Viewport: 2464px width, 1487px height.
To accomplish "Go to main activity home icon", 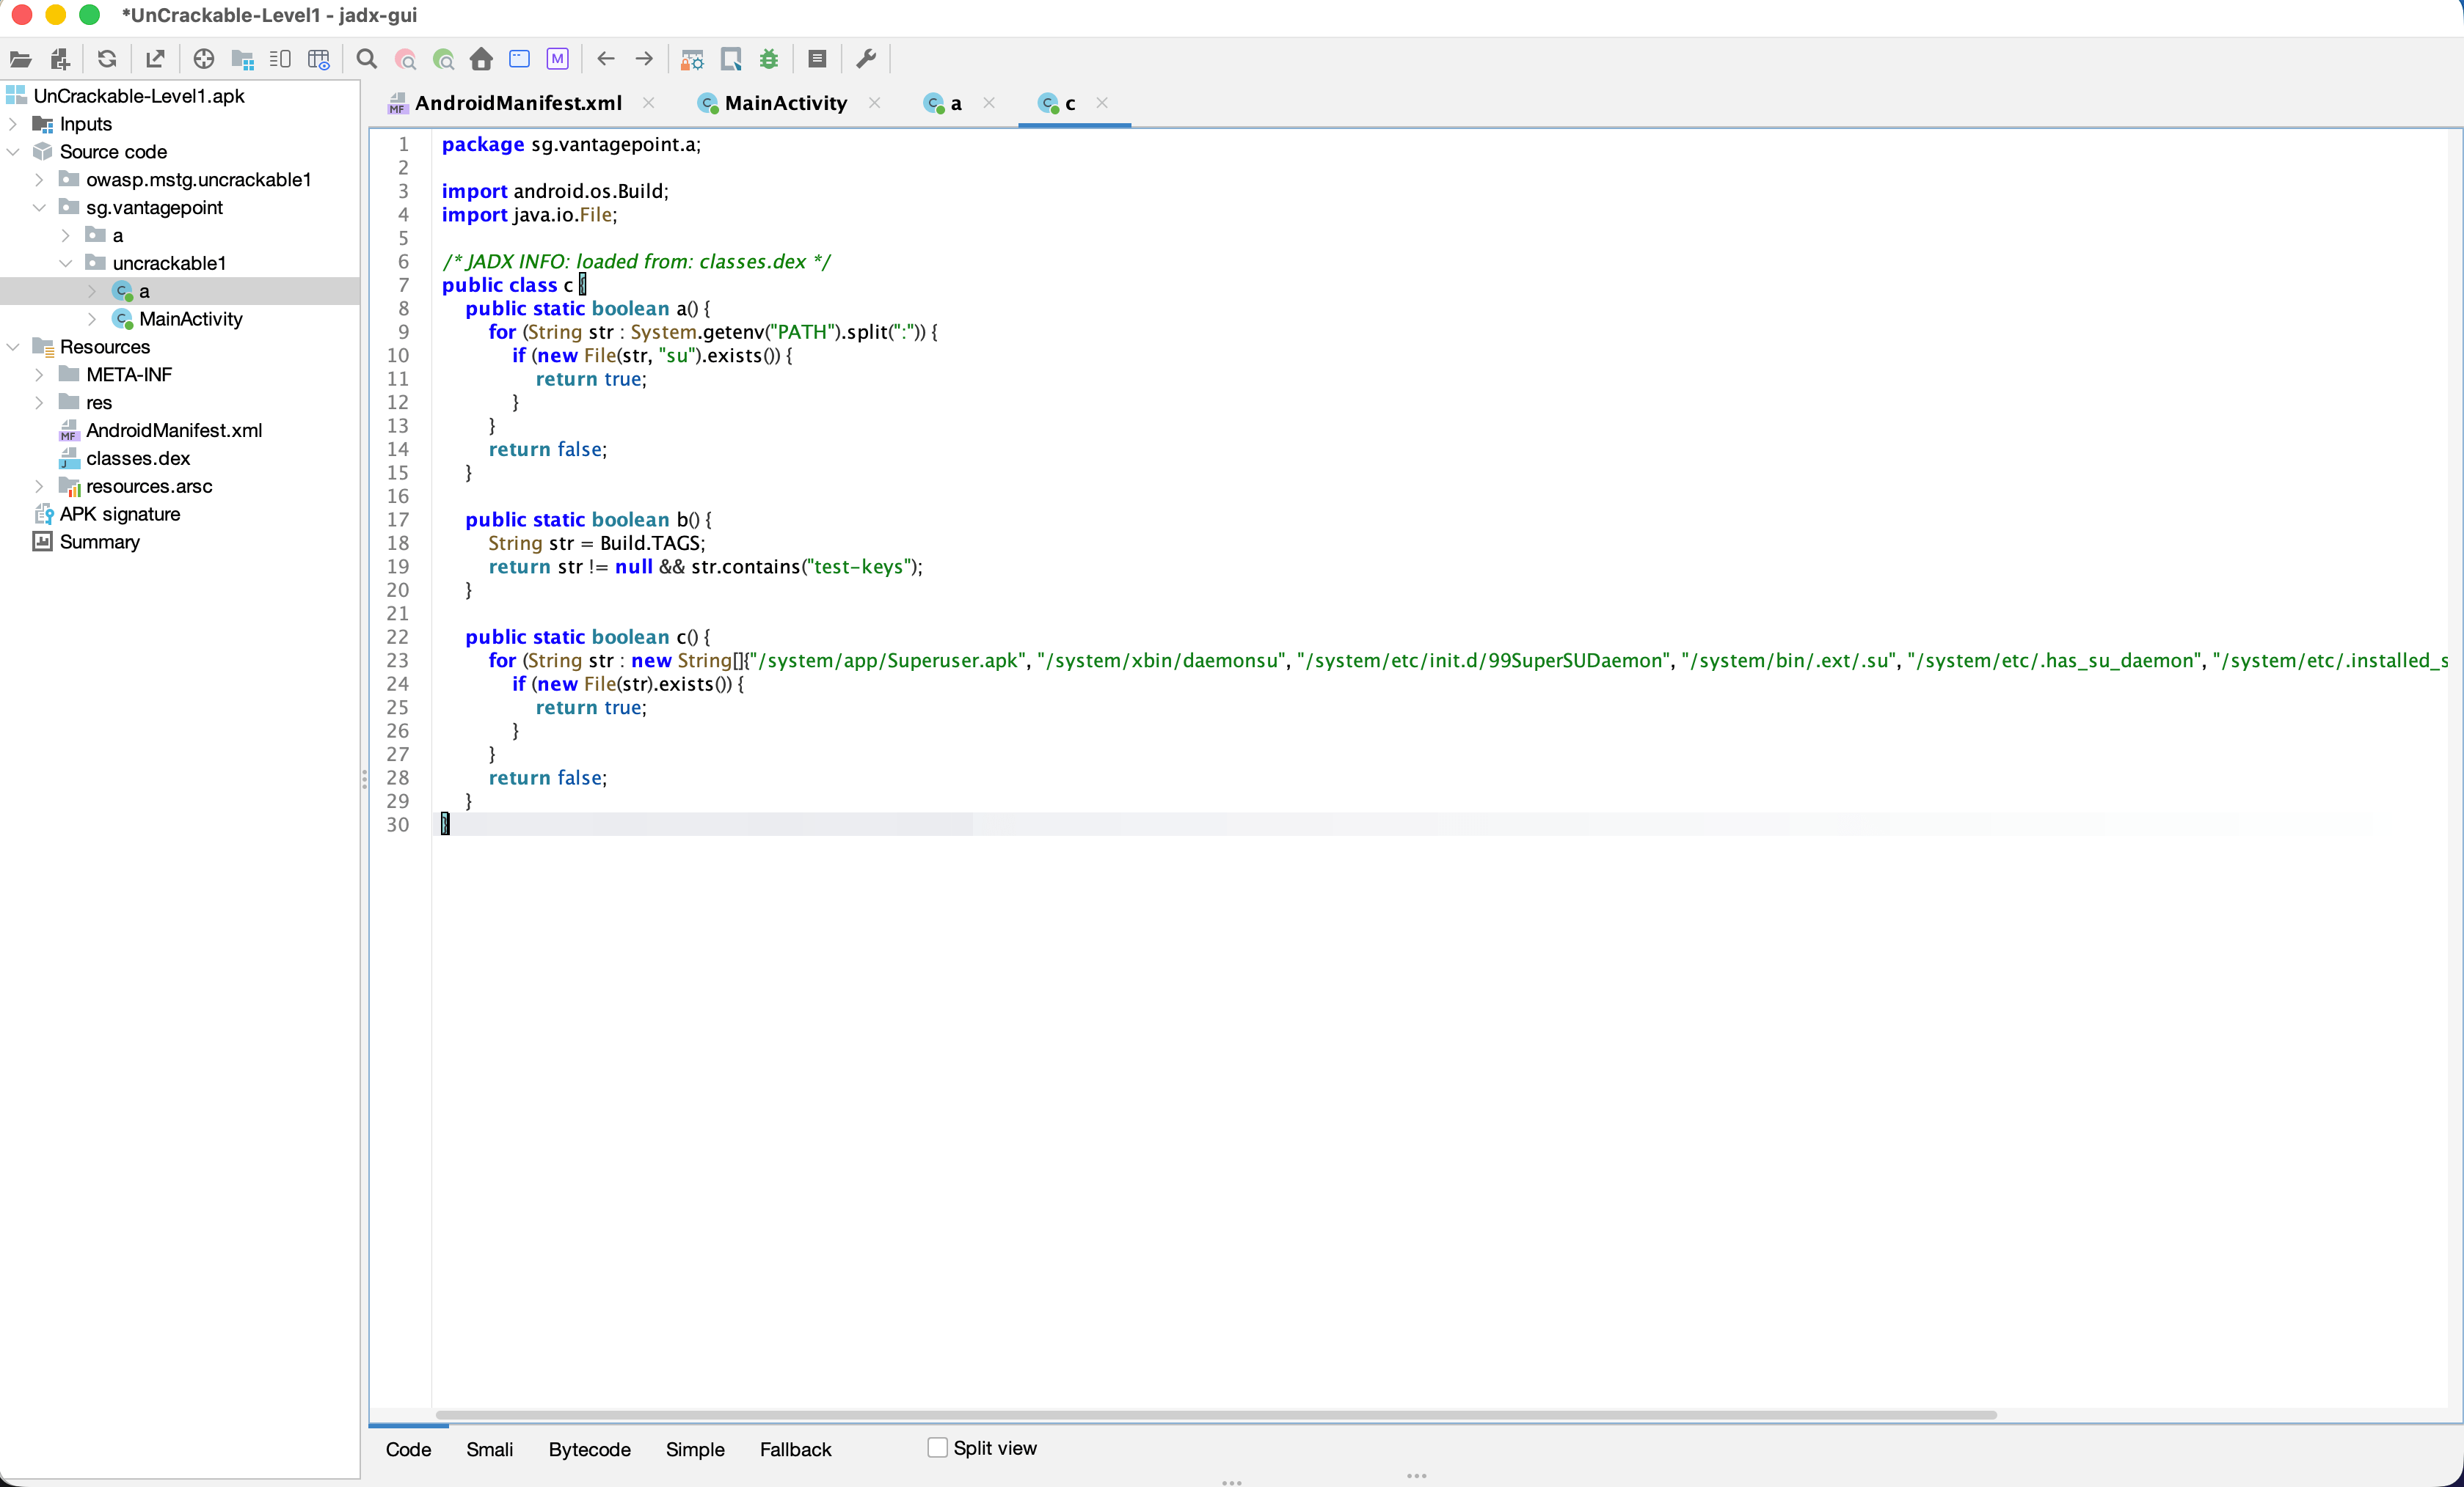I will [481, 59].
